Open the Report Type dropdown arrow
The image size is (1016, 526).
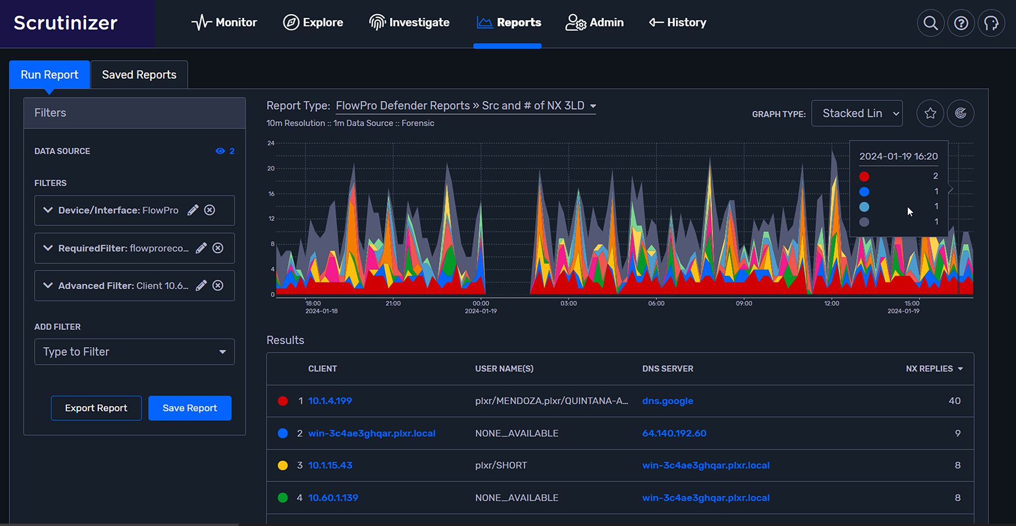(593, 106)
